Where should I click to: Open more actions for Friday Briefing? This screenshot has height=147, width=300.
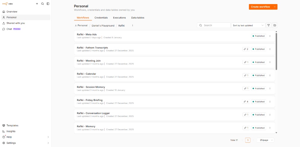click(x=270, y=102)
